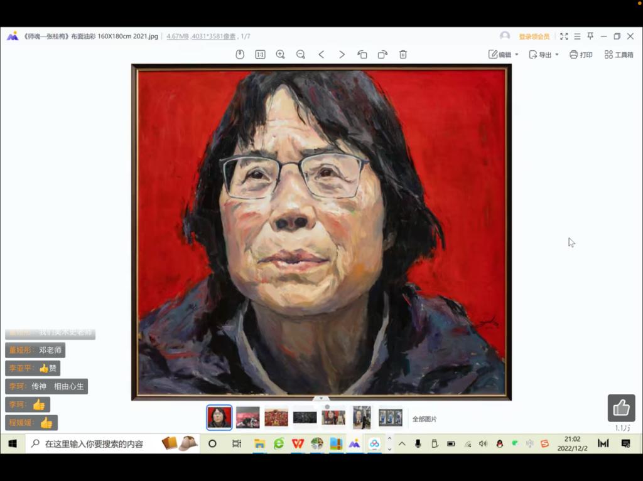Image resolution: width=643 pixels, height=481 pixels.
Task: Click the 登录领会员 login link
Action: pyautogui.click(x=534, y=36)
